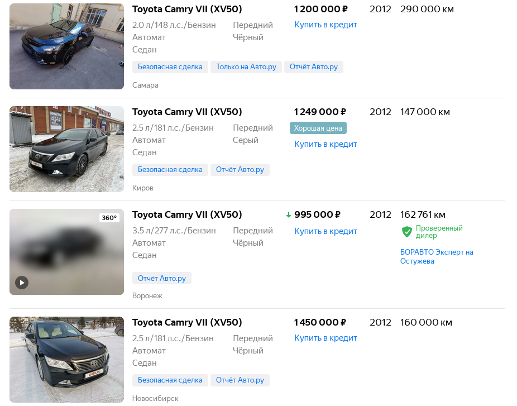The image size is (517, 406).
Task: Click the 162 761 км mileage
Action: pos(423,214)
